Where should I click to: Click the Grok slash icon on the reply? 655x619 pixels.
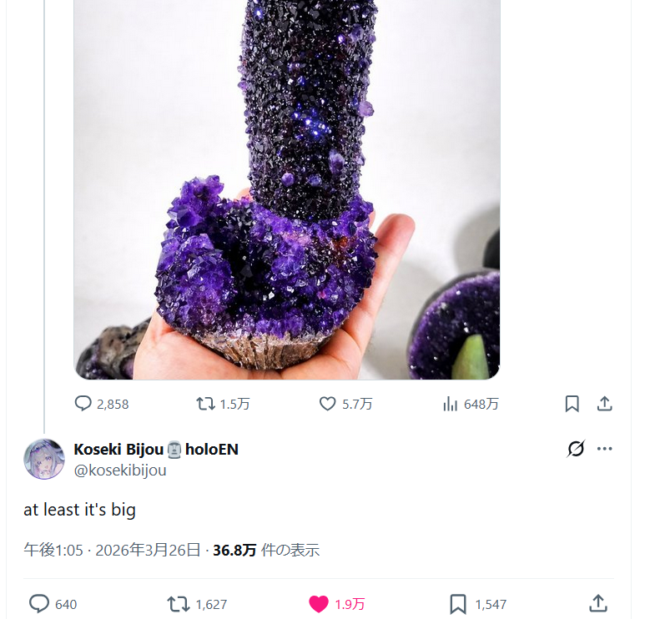tap(576, 450)
